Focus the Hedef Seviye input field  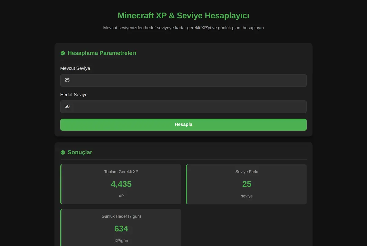[x=183, y=107]
